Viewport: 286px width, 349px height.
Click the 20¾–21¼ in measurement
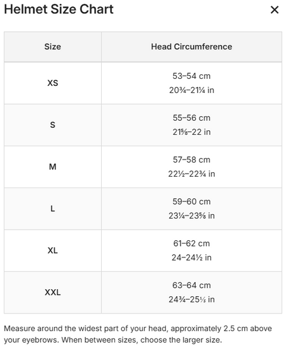(x=191, y=90)
